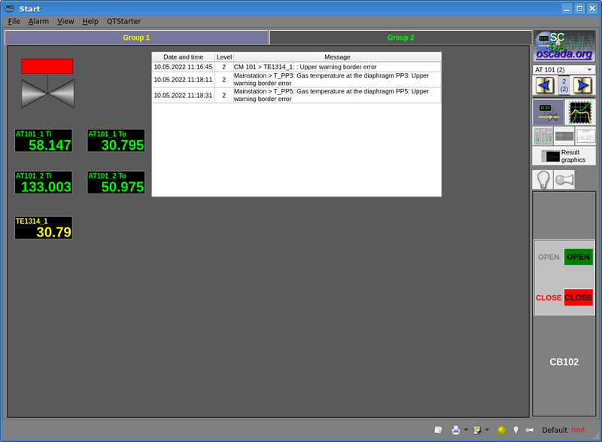Click the Default style label
The height and width of the screenshot is (442, 602).
(555, 430)
